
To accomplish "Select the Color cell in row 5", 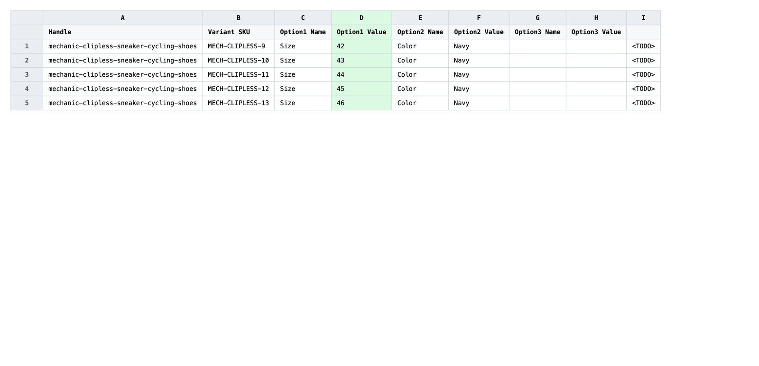I will (x=420, y=103).
